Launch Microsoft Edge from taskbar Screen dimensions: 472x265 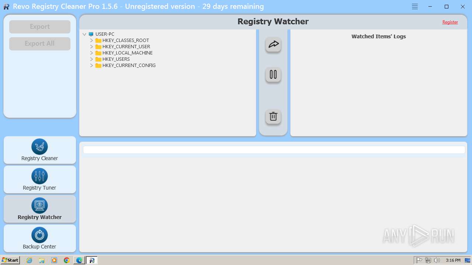pos(79,260)
